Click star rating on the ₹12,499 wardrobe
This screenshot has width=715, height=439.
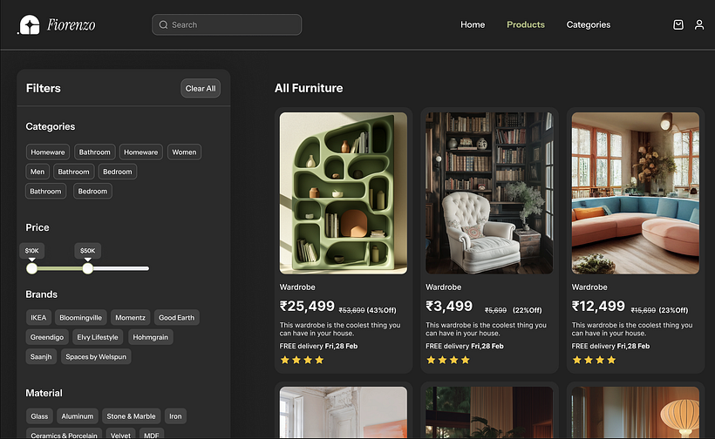click(594, 361)
